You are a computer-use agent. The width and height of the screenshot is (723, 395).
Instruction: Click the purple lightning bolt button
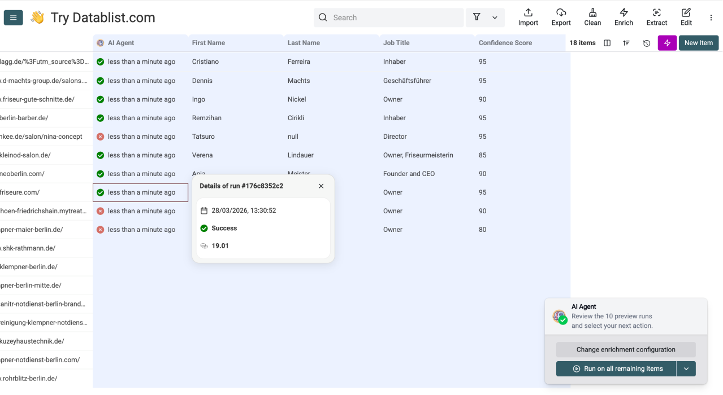667,43
